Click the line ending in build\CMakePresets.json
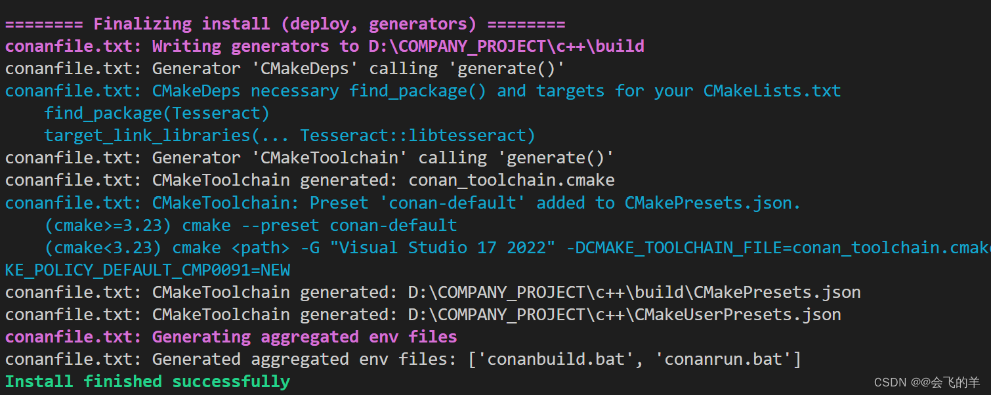This screenshot has width=991, height=395. (433, 292)
